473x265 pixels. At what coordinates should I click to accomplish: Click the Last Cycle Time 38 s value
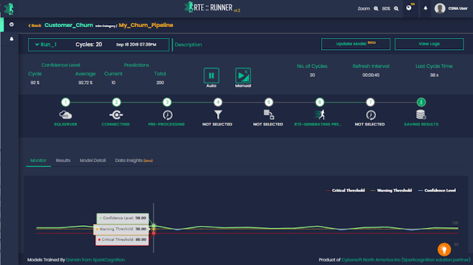pyautogui.click(x=434, y=75)
